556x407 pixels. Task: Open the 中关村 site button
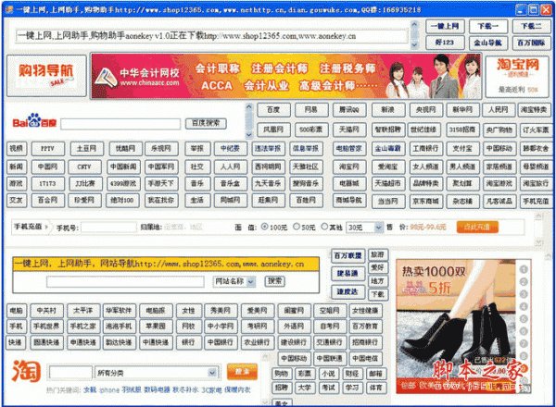pos(47,311)
